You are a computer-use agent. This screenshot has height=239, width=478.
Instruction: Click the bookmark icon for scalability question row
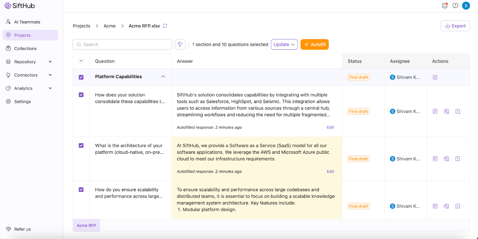pos(458,206)
